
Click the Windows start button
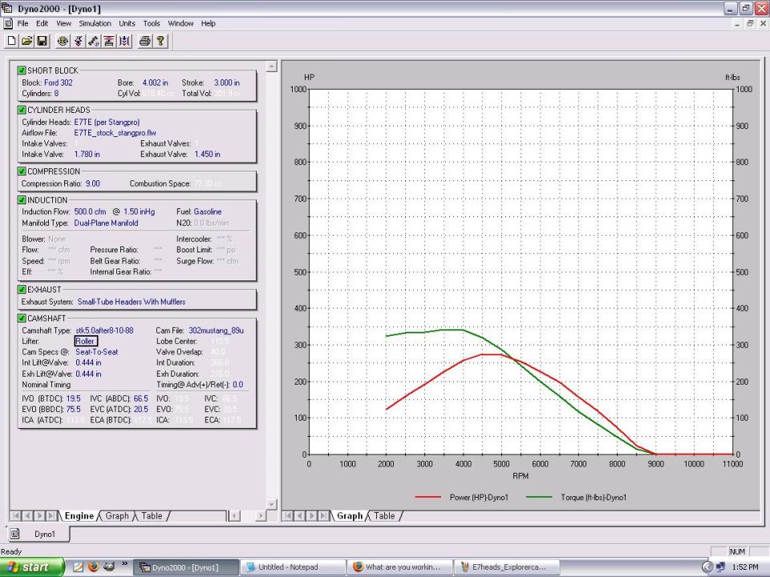pos(32,567)
